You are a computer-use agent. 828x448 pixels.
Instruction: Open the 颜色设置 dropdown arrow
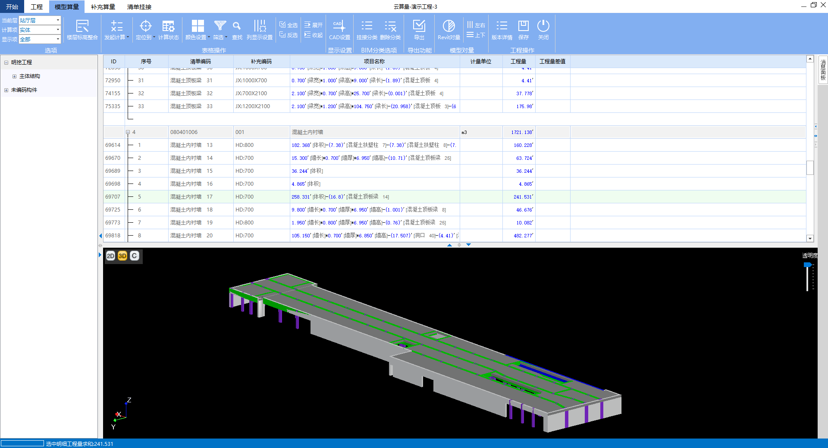(209, 37)
